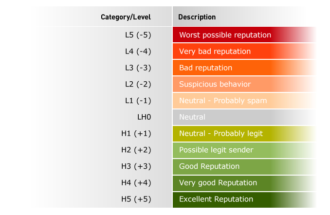The image size is (330, 215).
Task: Select the L2 (-2) level label
Action: pyautogui.click(x=138, y=84)
